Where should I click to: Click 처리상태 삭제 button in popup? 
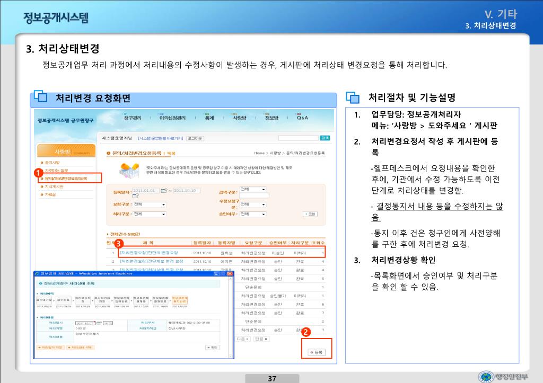(81, 348)
